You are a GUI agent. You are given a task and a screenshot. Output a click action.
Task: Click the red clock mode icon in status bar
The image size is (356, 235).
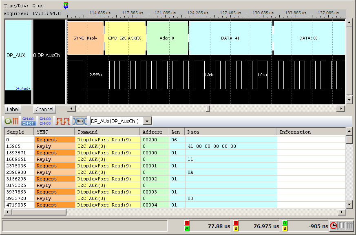[334, 226]
